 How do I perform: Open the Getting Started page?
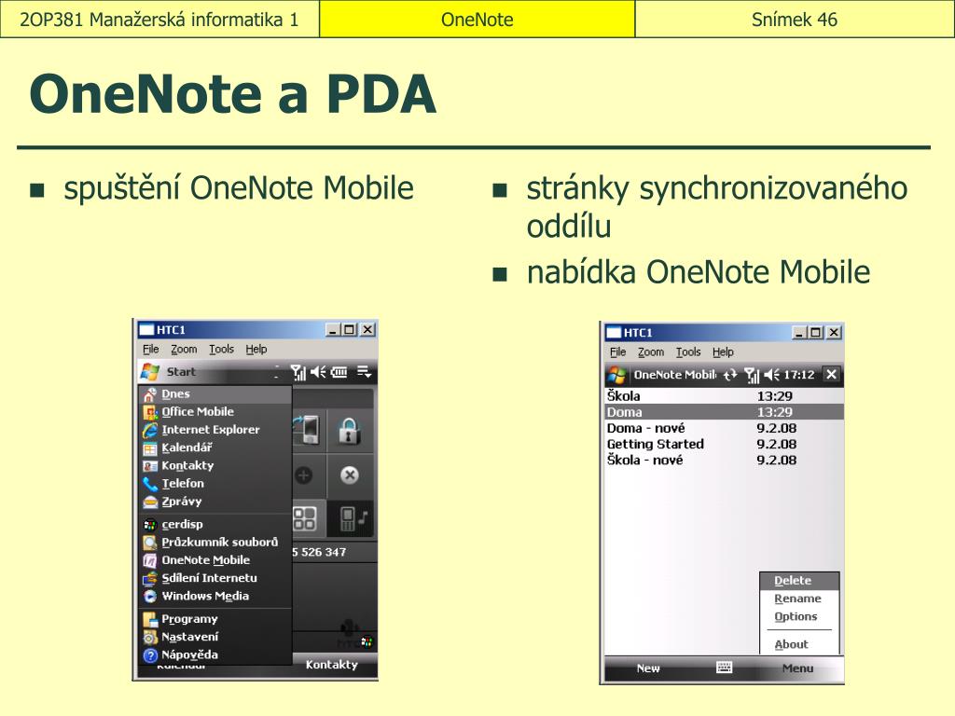tap(724, 444)
